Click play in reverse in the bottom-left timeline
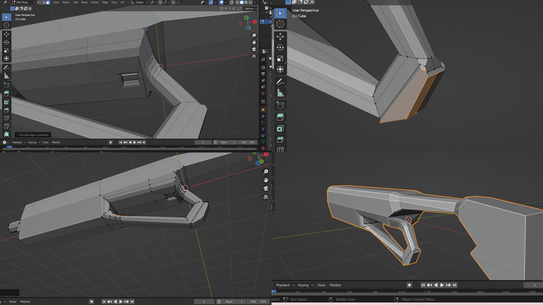The height and width of the screenshot is (305, 543). click(115, 301)
